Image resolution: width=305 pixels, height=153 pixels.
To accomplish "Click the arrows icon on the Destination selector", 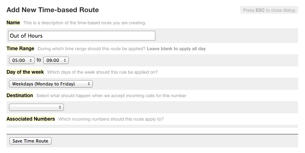I will tap(60, 107).
